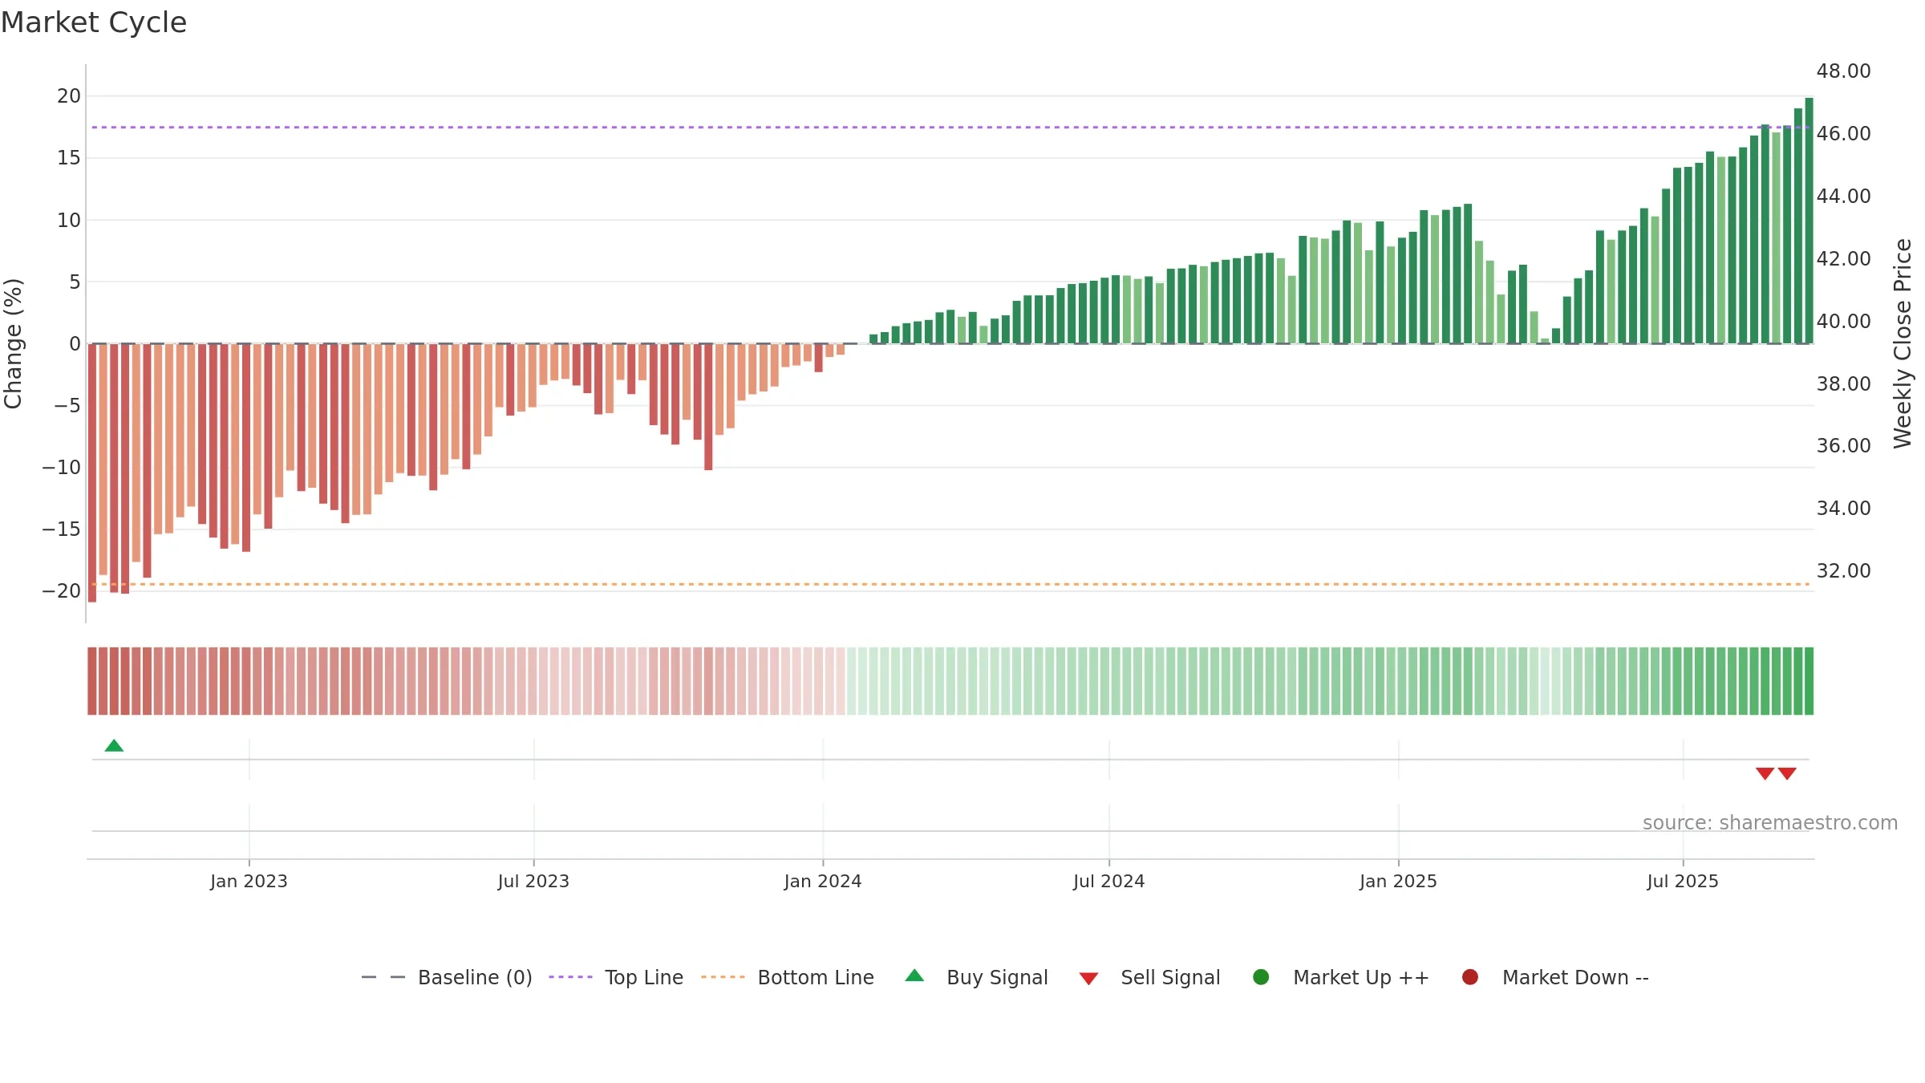Toggle the Buy Signal legend label
The width and height of the screenshot is (1925, 1083).
tap(997, 977)
